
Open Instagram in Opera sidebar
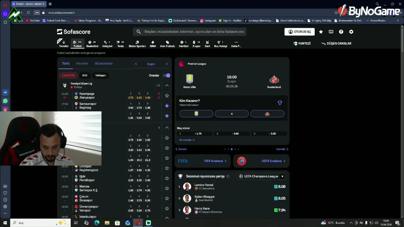5,109
